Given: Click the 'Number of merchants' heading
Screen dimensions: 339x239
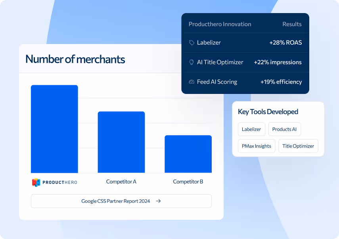Looking at the screenshot, I should [x=75, y=59].
